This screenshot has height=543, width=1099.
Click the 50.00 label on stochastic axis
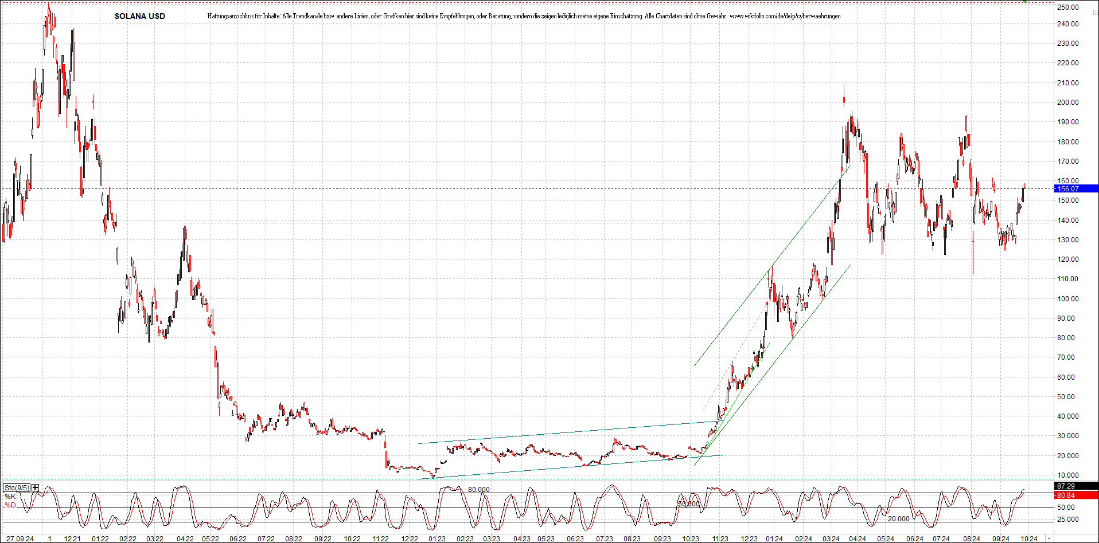point(1066,507)
